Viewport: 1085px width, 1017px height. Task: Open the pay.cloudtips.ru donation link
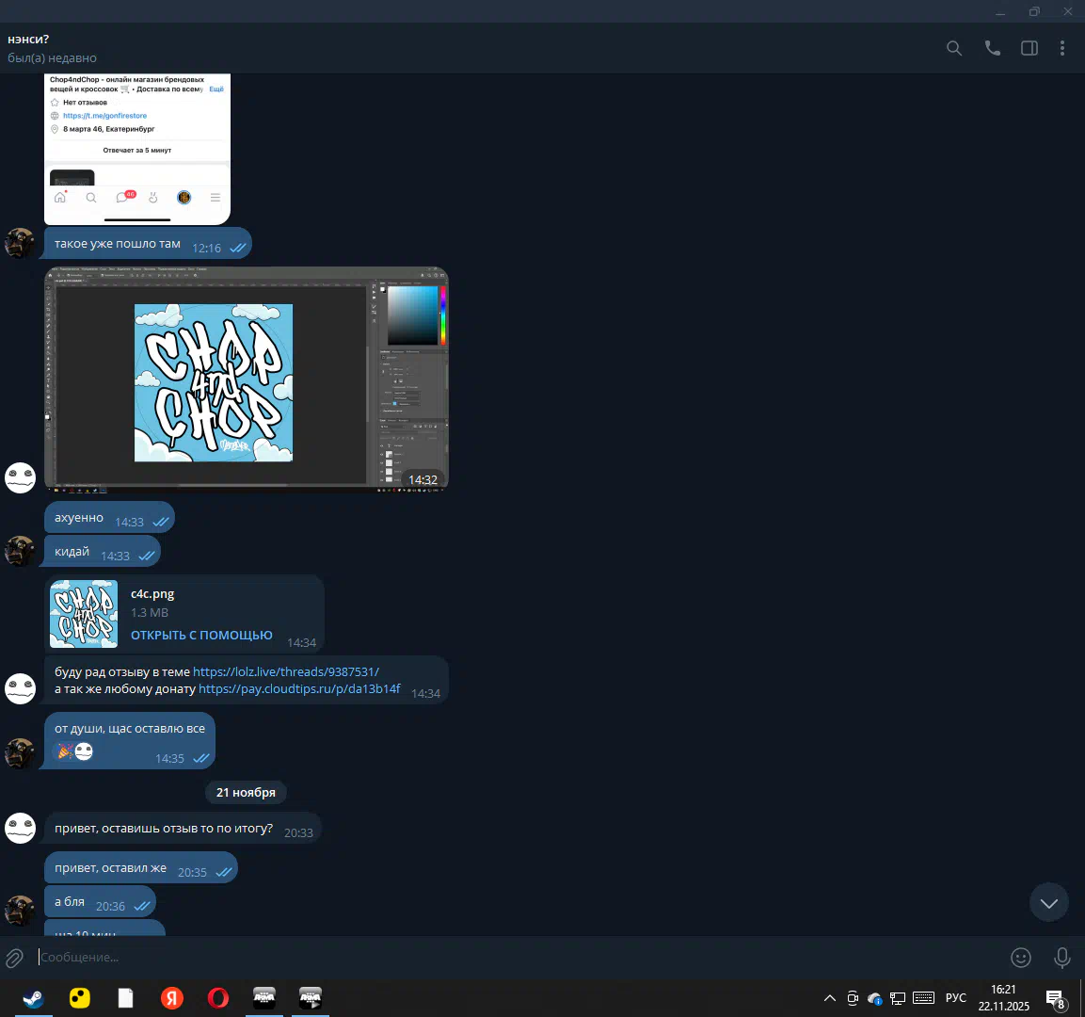[x=299, y=689]
